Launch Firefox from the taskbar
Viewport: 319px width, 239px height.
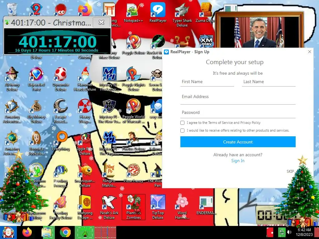click(27, 232)
